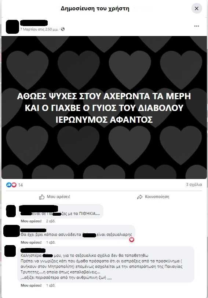Click the public globe privacy icon
This screenshot has height=298, width=208.
coord(63,29)
